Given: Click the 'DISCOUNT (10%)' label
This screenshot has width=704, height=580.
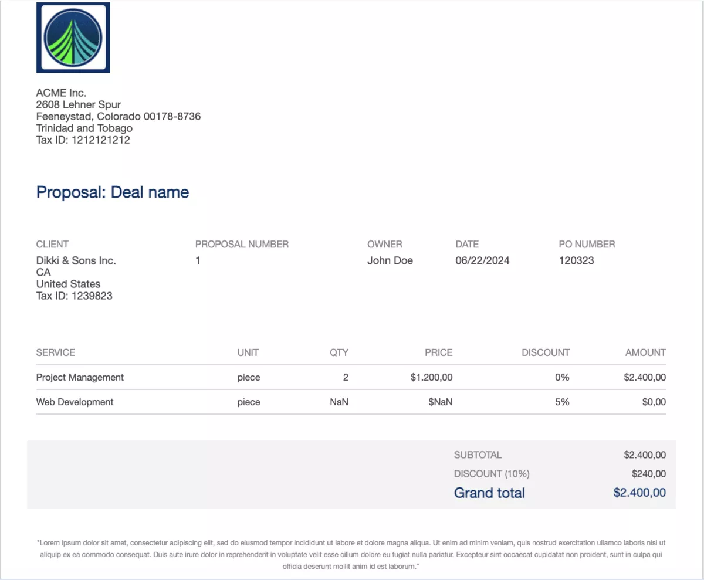Looking at the screenshot, I should [492, 473].
